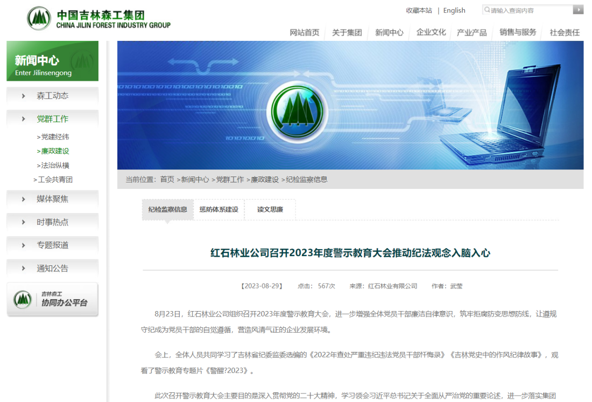Expand the 媒体聚焦 sidebar section

[x=52, y=199]
